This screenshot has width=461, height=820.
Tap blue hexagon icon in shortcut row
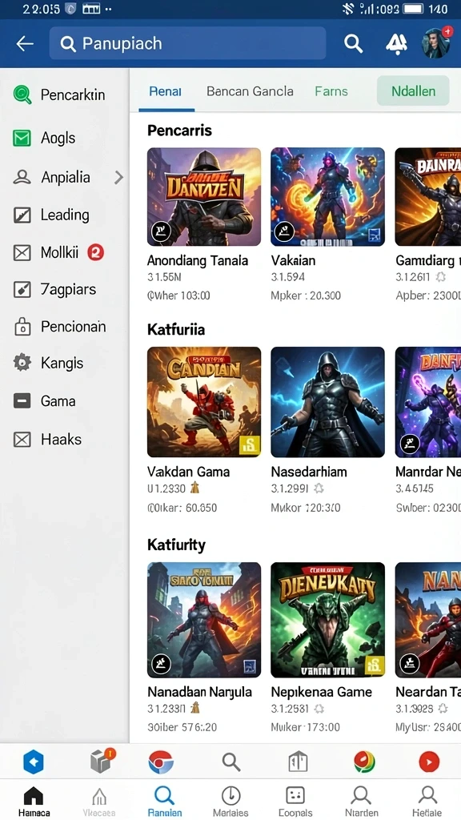pos(34,762)
